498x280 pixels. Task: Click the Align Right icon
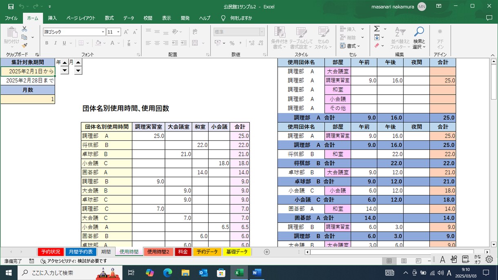pos(166,43)
